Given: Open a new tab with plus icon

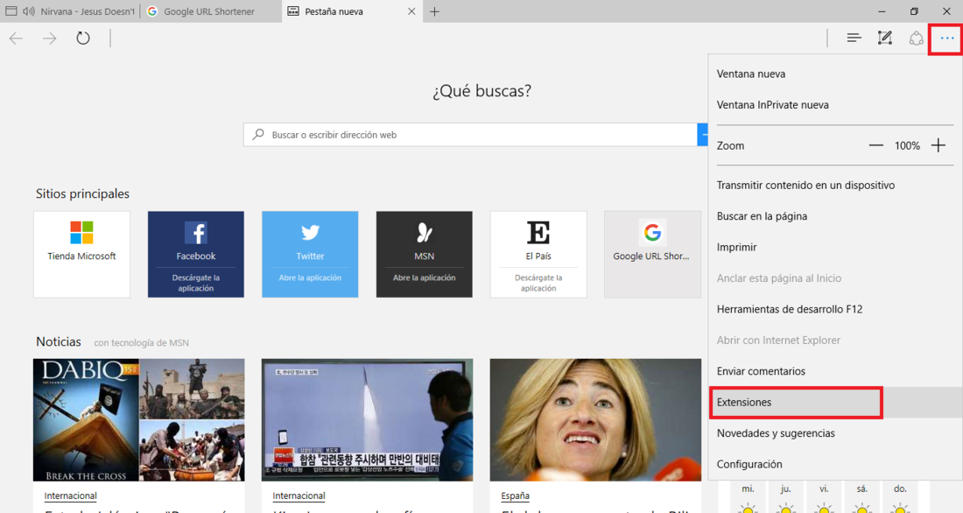Looking at the screenshot, I should point(435,11).
